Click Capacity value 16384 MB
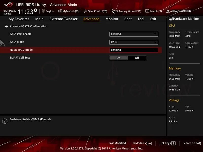The height and width of the screenshot is (152, 203). pyautogui.click(x=174, y=90)
